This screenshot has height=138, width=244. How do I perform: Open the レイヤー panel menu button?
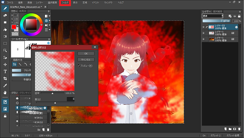tap(240, 11)
